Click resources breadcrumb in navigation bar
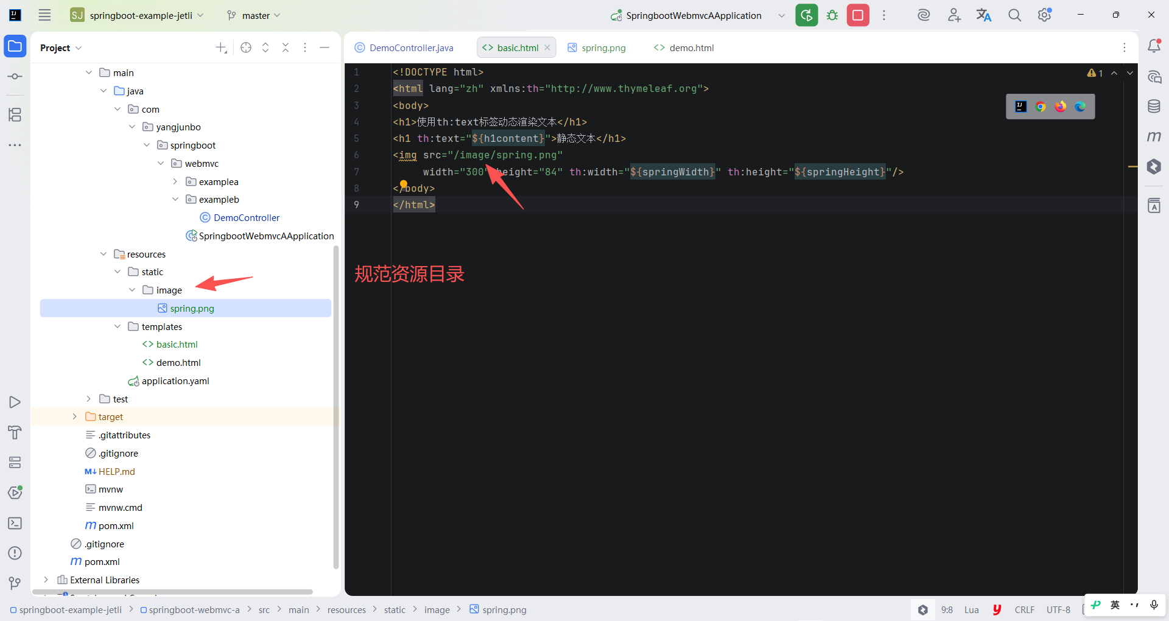Screen dimensions: 1169x621 (346, 609)
